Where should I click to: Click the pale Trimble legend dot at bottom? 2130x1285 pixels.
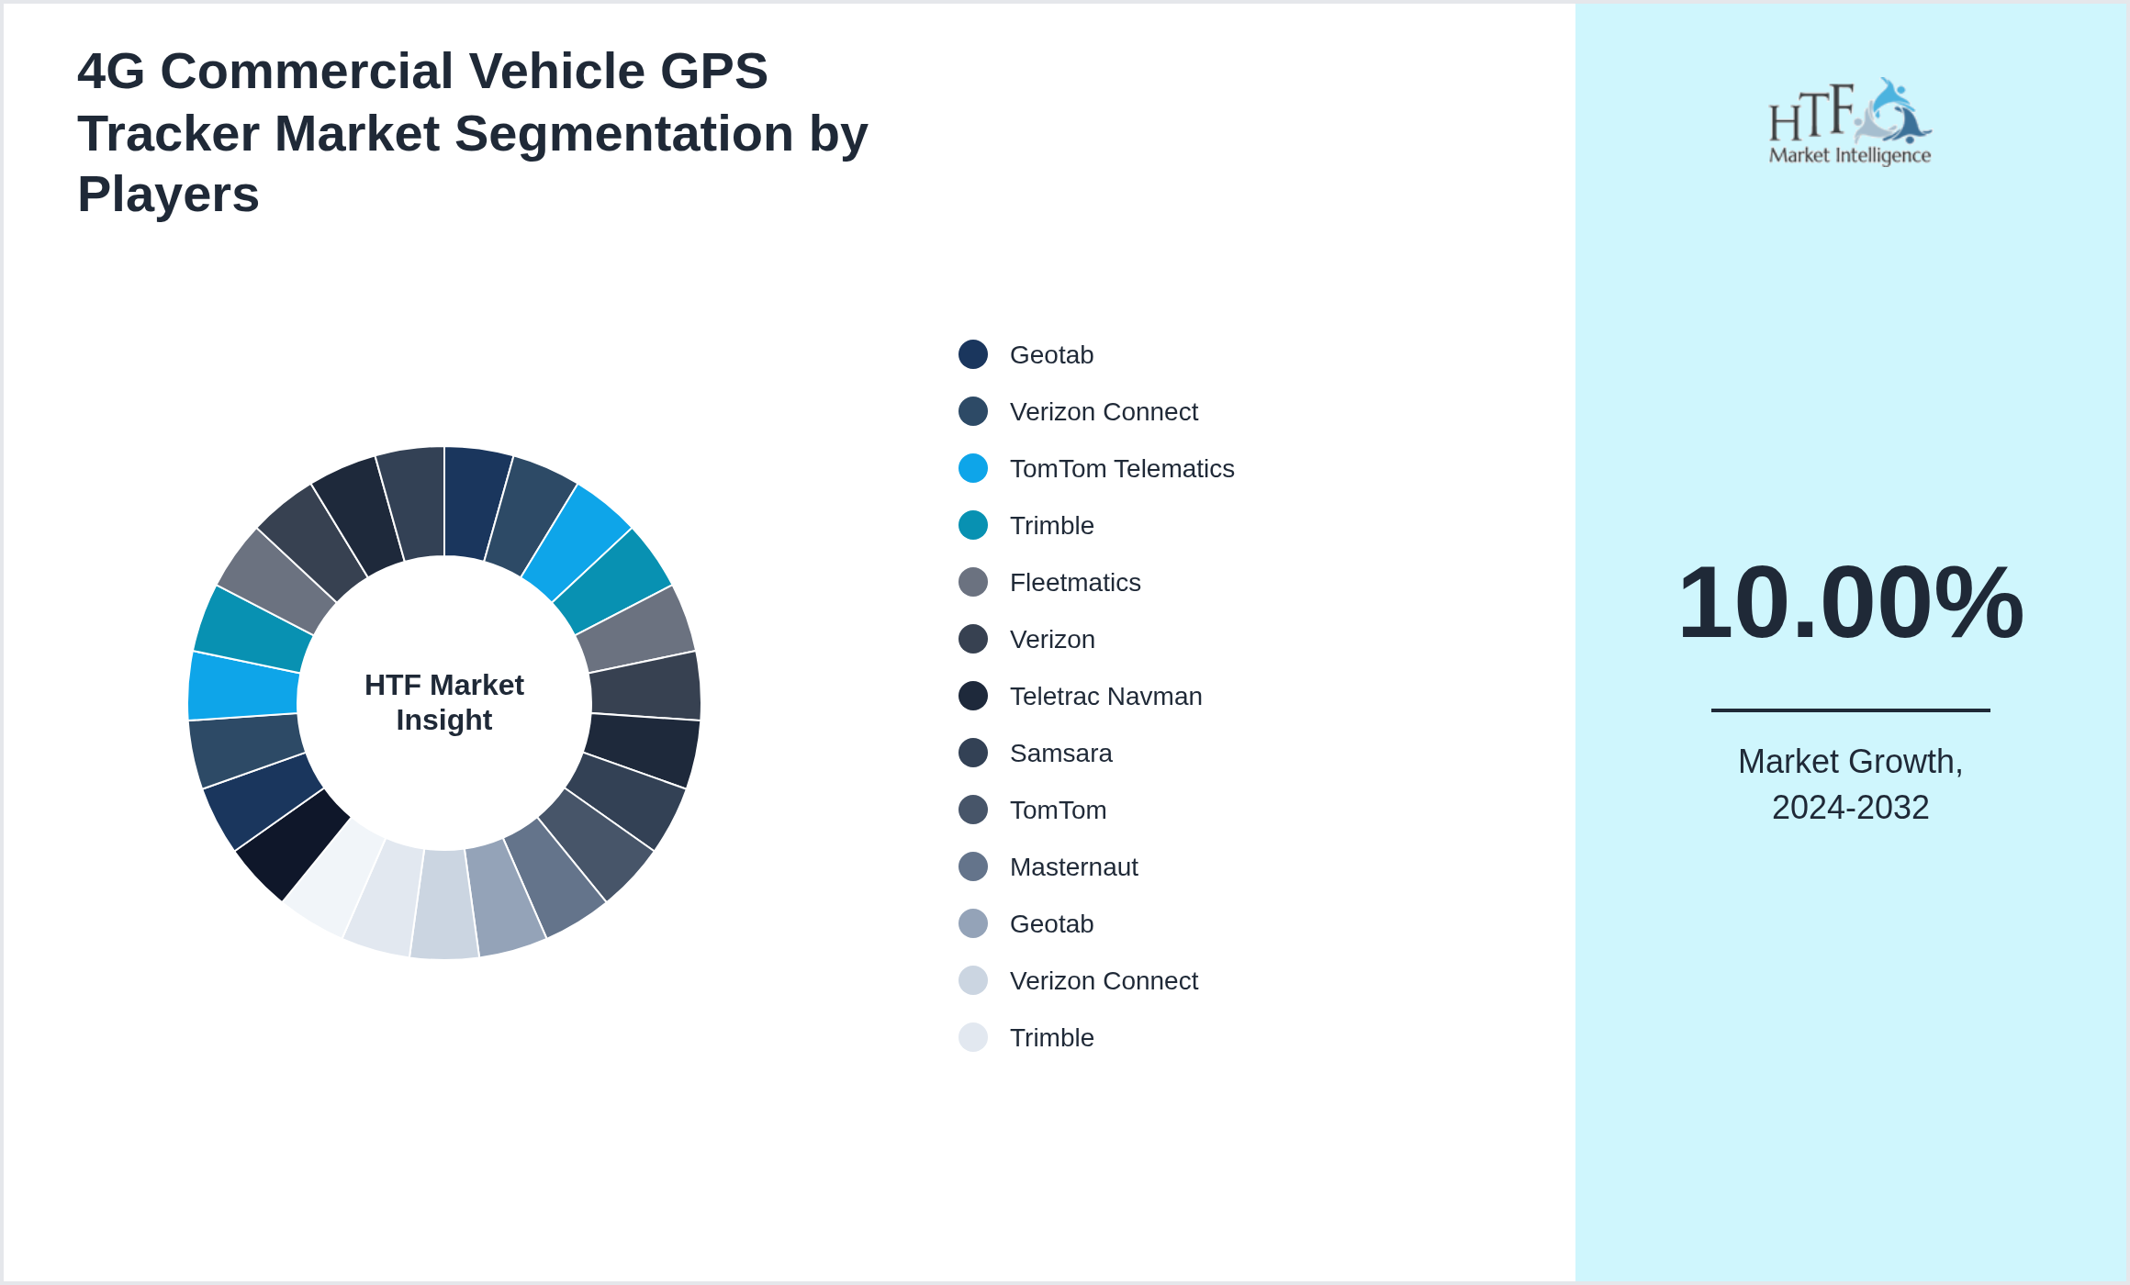(x=973, y=1037)
